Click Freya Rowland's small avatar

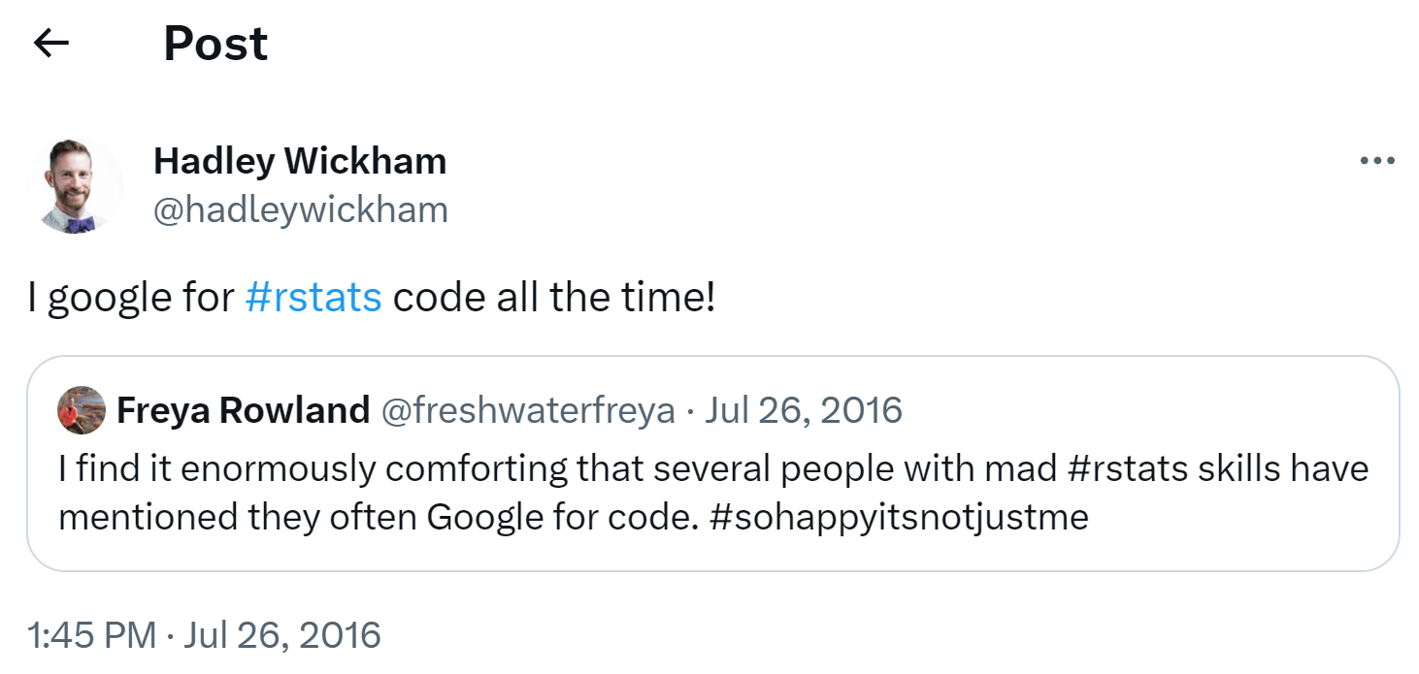tap(82, 410)
